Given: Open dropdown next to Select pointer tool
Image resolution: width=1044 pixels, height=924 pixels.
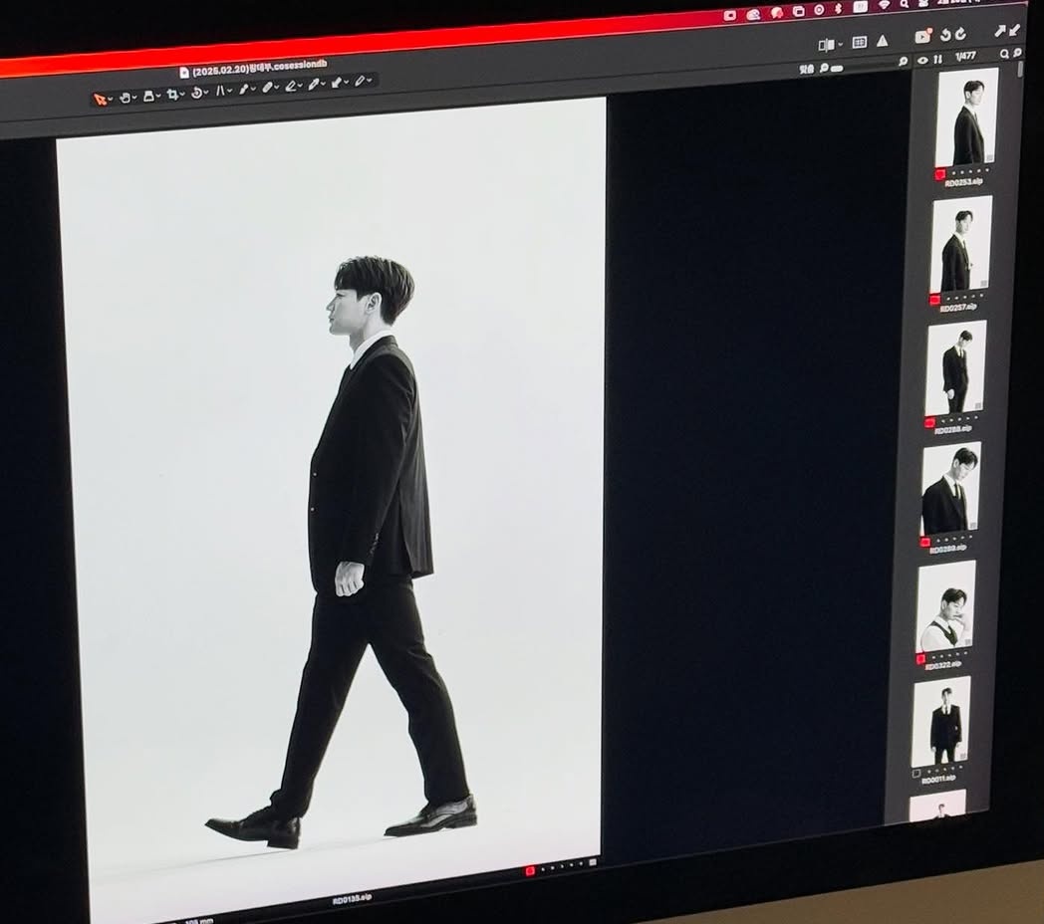Looking at the screenshot, I should pos(111,99).
